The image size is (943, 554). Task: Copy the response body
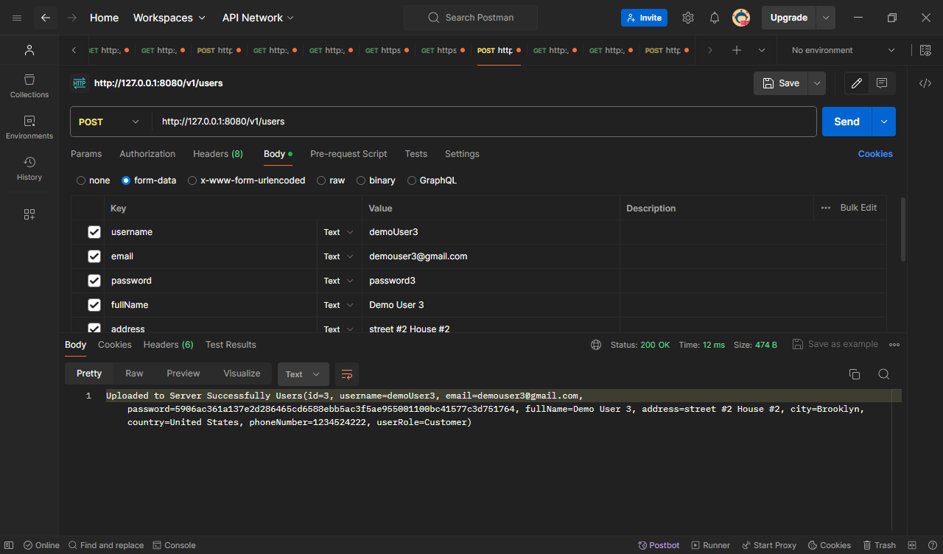point(855,374)
